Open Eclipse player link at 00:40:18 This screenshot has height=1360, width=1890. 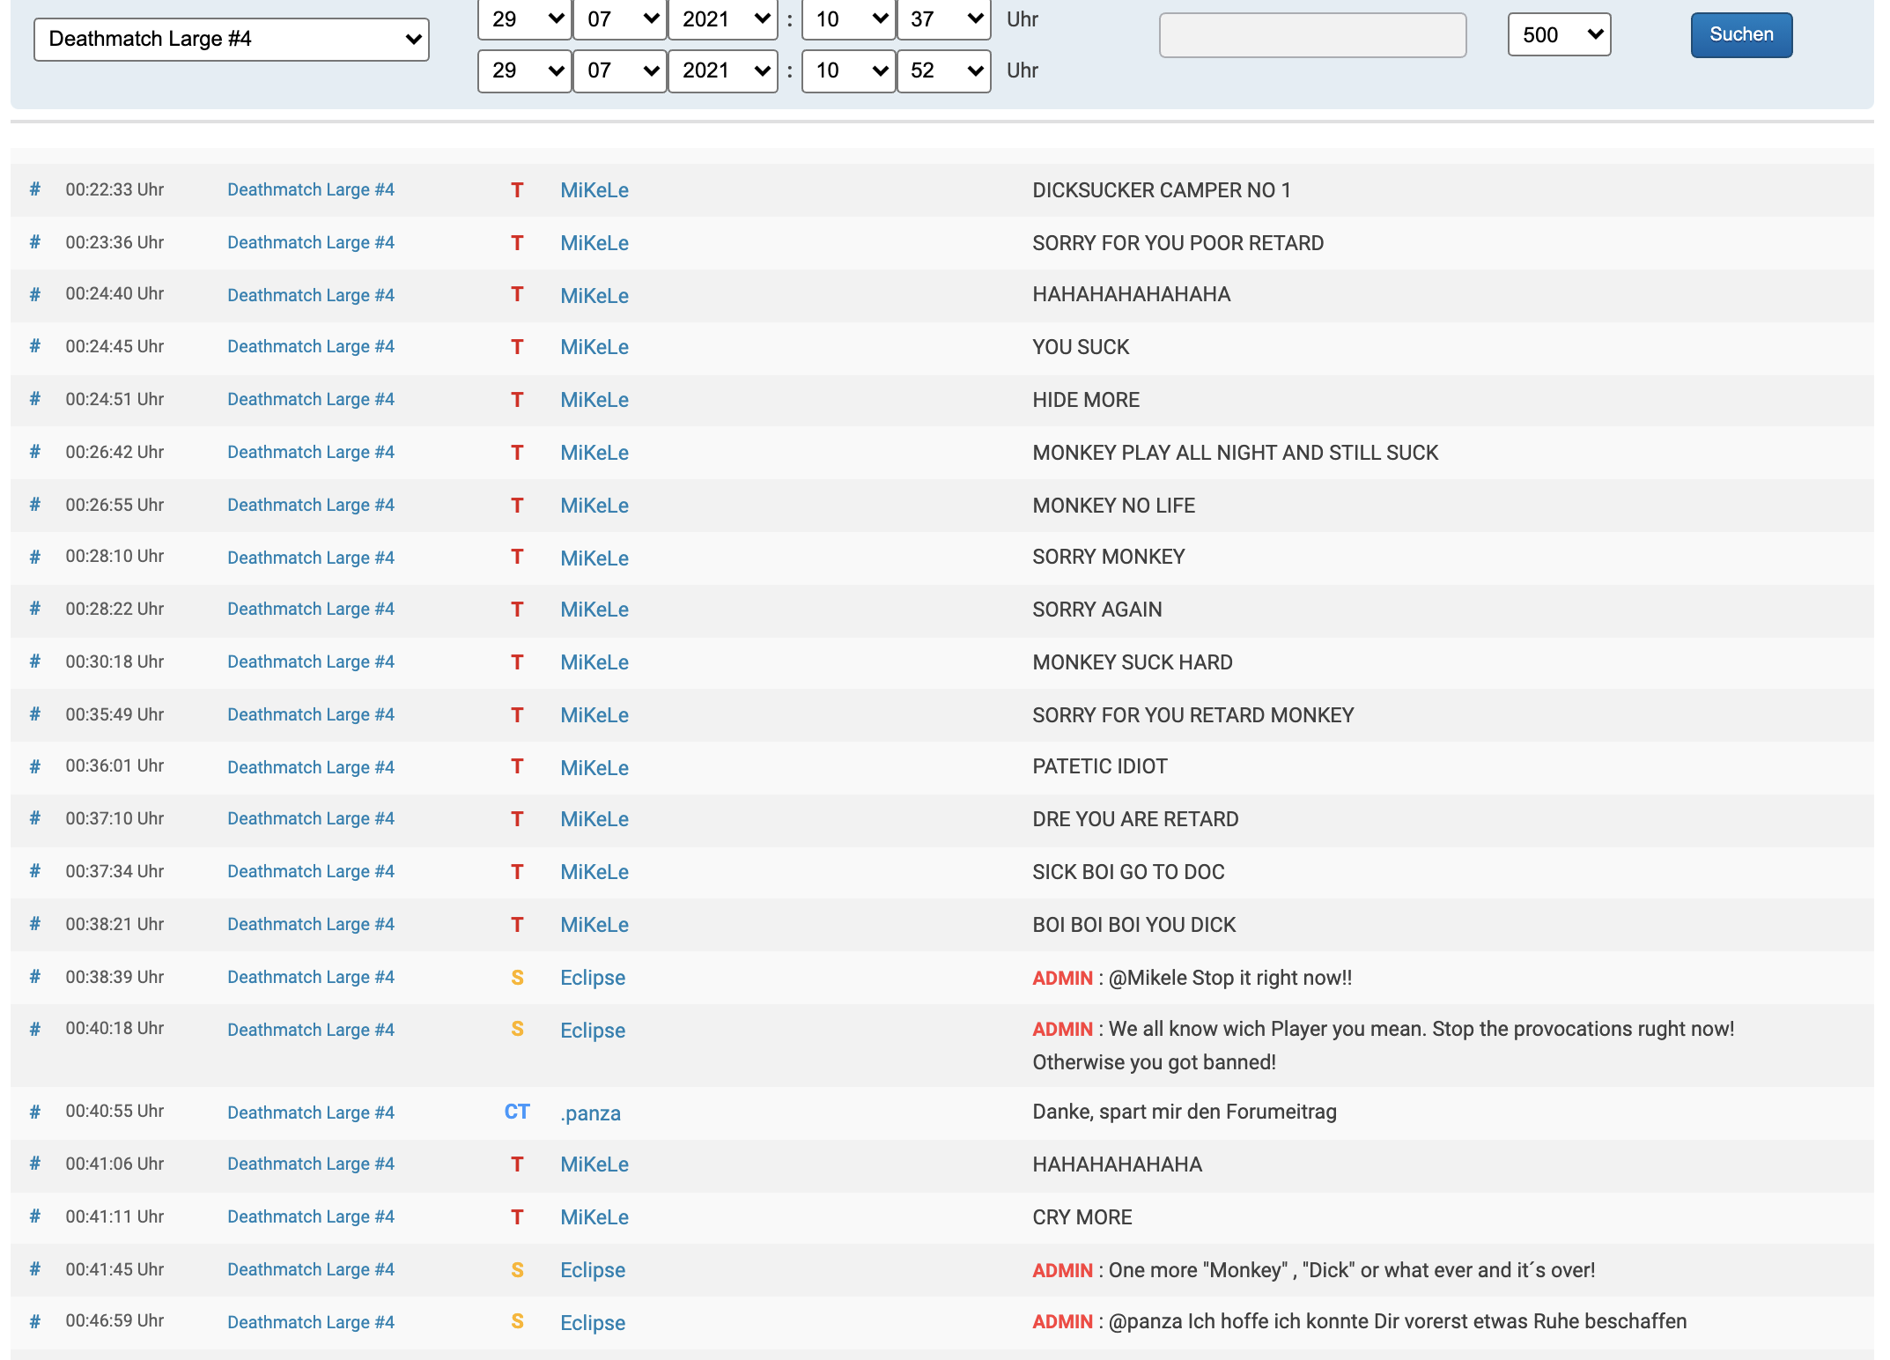click(x=593, y=1031)
